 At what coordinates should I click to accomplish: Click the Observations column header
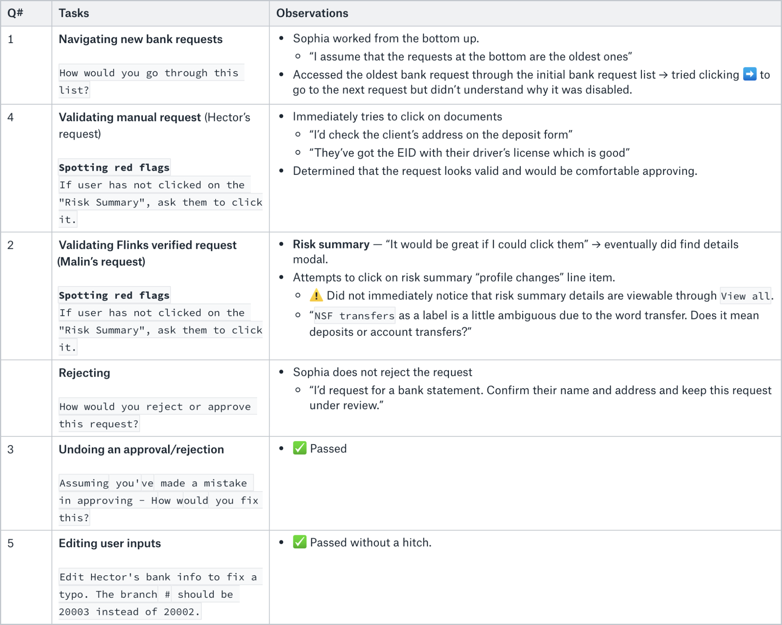(312, 13)
